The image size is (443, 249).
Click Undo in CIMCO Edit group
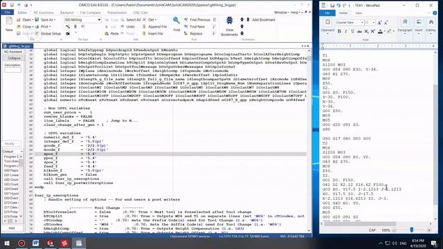point(127,26)
